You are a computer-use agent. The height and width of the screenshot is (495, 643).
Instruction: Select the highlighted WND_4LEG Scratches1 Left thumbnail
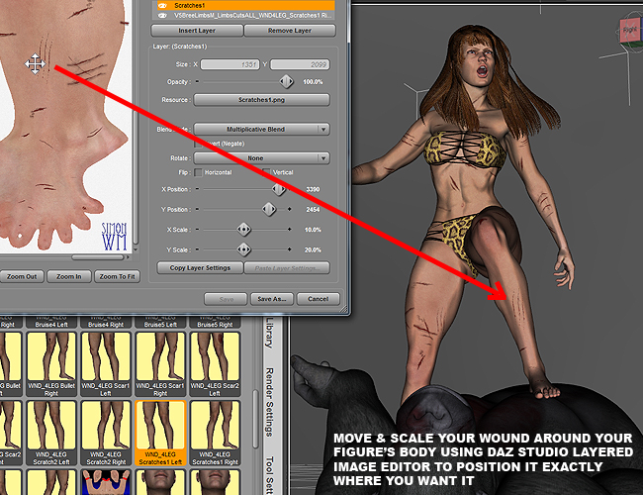(160, 433)
